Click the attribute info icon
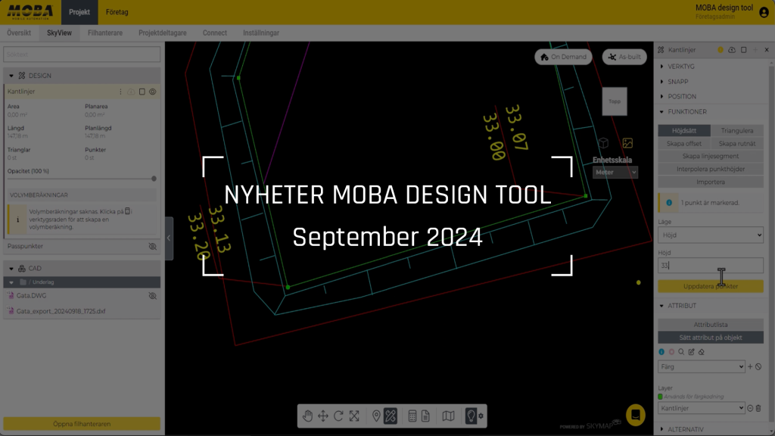 point(661,352)
